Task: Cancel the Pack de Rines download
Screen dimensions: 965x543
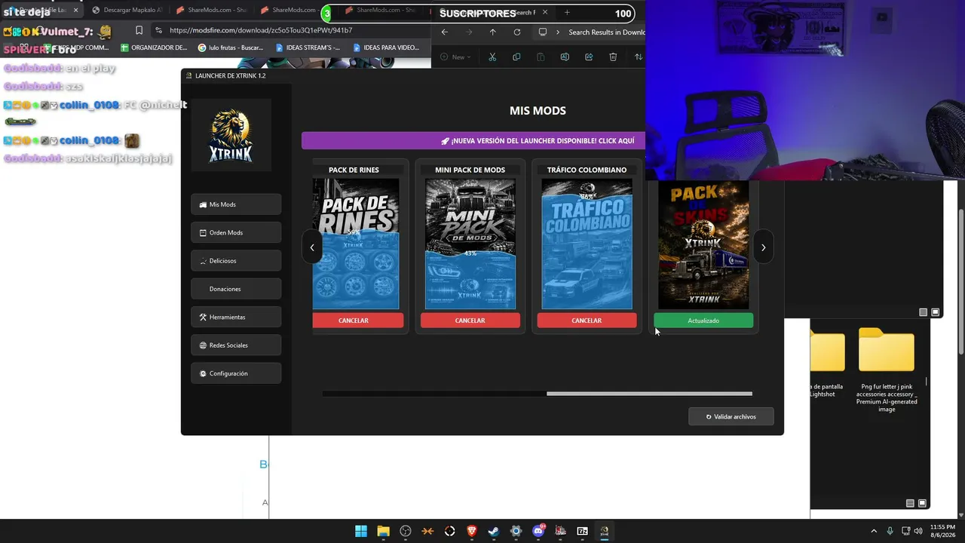Action: tap(358, 321)
